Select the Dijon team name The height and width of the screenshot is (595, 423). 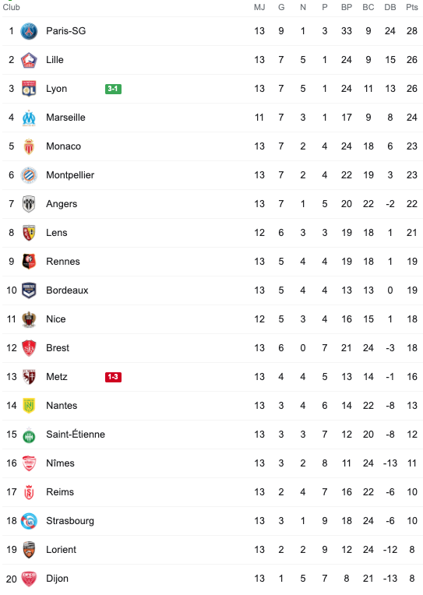(x=58, y=579)
